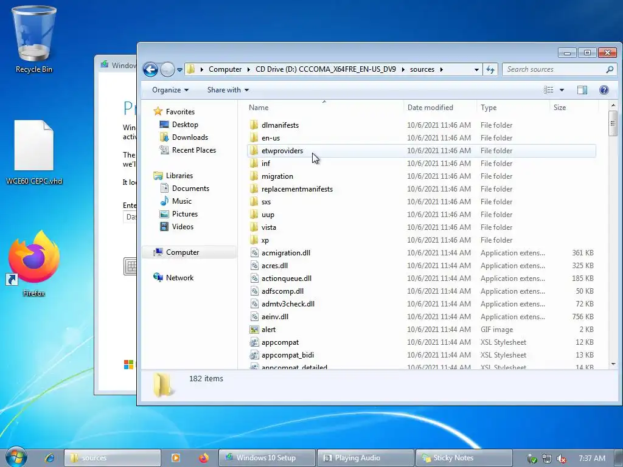Select Network in the navigation pane

coord(179,277)
